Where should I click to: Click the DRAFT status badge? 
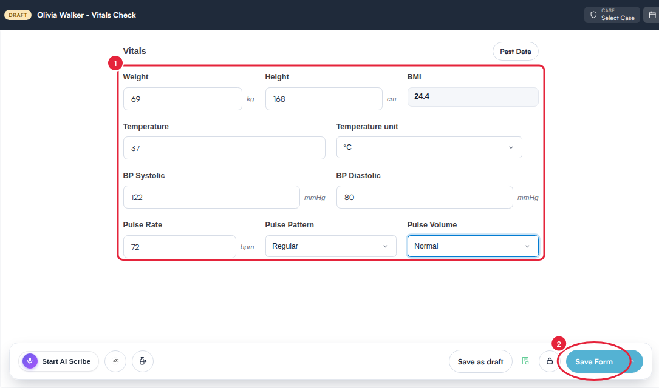(x=18, y=15)
